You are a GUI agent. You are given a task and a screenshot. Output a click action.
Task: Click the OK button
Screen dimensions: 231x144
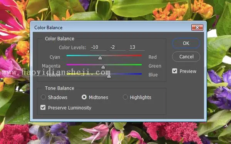(x=186, y=43)
